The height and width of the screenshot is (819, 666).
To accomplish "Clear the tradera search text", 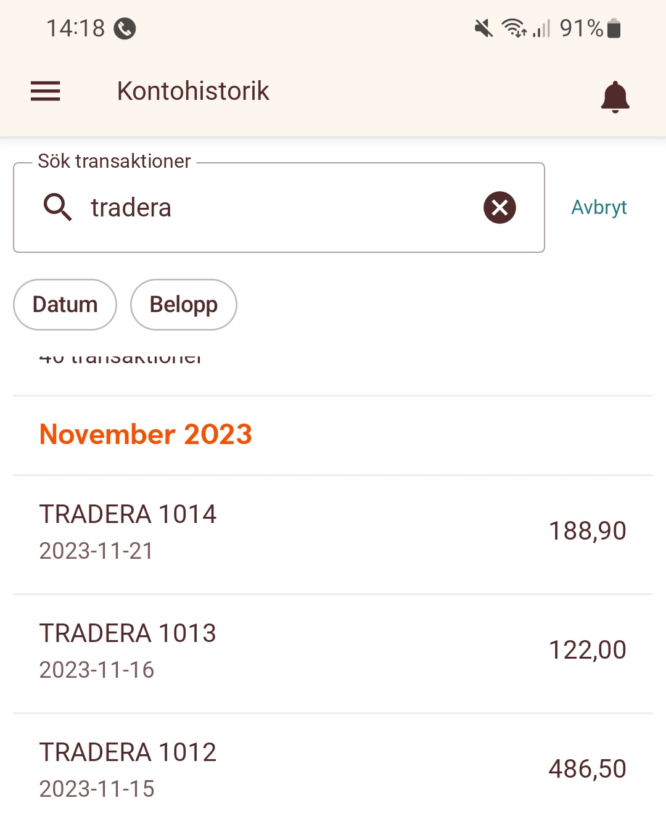I will (499, 207).
